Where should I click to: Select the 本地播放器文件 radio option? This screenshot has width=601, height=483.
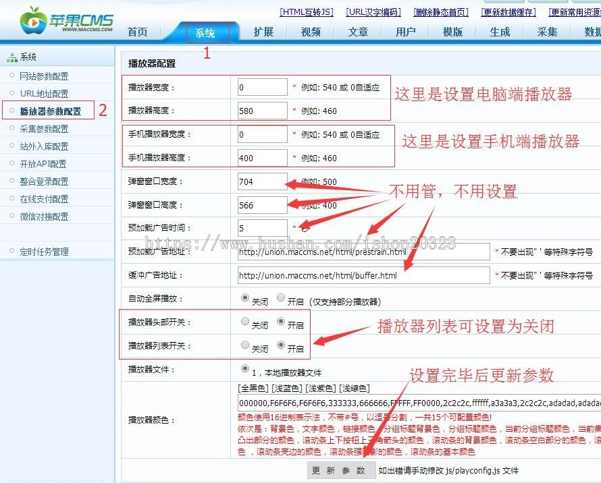click(244, 368)
